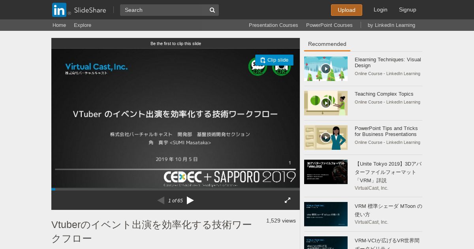Play the Teaching Complex Topics thumbnail
474x249 pixels.
point(326,103)
